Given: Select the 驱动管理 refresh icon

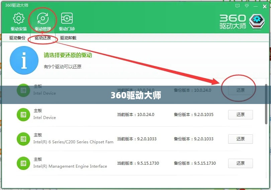Looking at the screenshot, I should click(x=43, y=18).
